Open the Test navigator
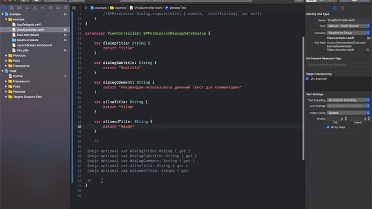372x209 pixels. tap(42, 8)
